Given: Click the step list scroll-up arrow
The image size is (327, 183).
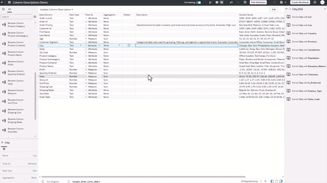Looking at the screenshot, I should point(35,22).
